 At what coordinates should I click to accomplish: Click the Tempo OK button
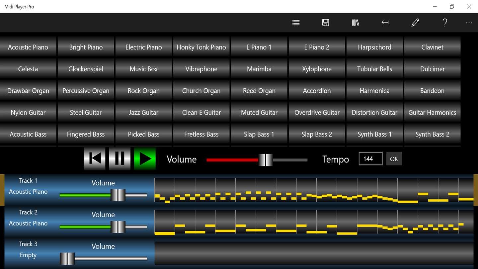coord(394,159)
